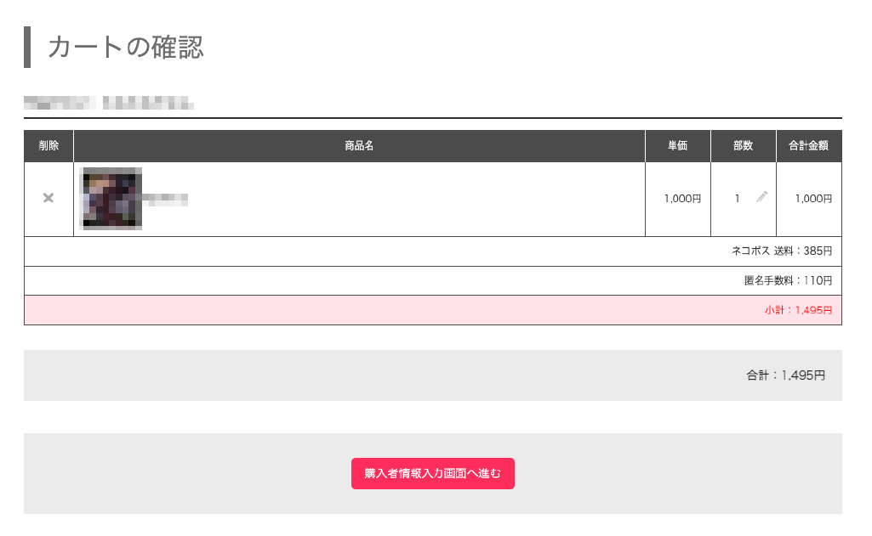This screenshot has height=536, width=872.
Task: Click the カートの確認 page heading
Action: click(126, 48)
